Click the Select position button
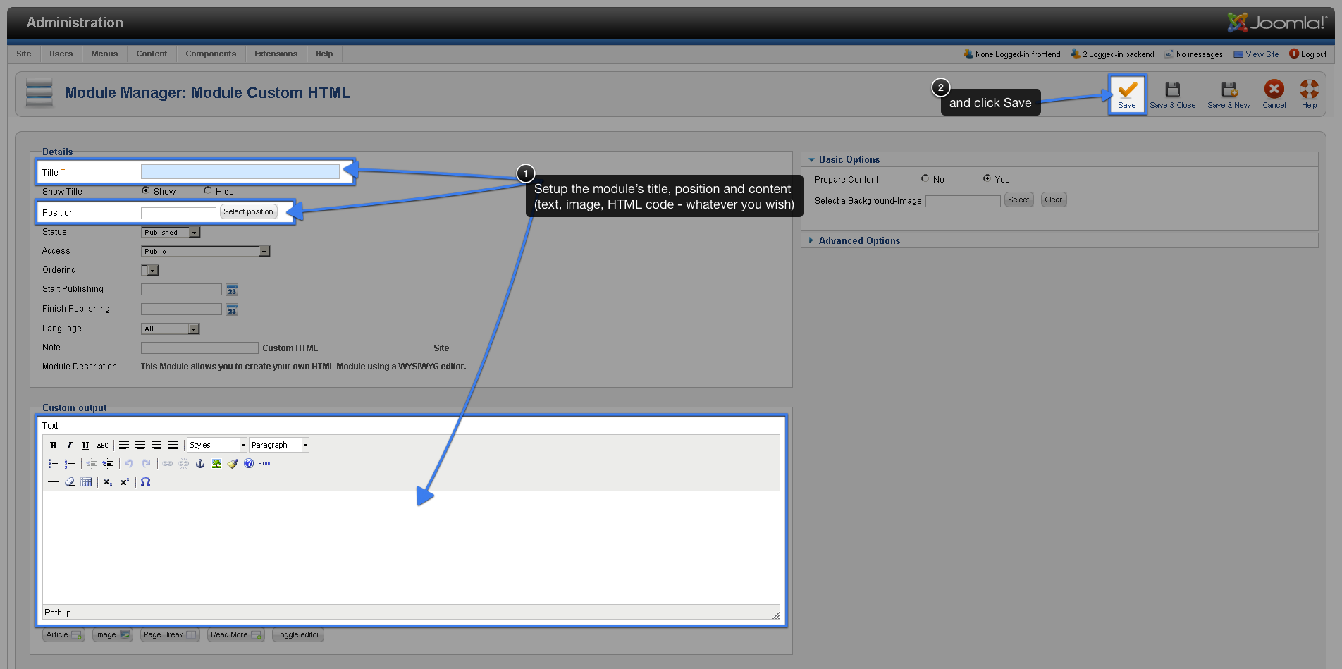The image size is (1342, 669). 248,212
